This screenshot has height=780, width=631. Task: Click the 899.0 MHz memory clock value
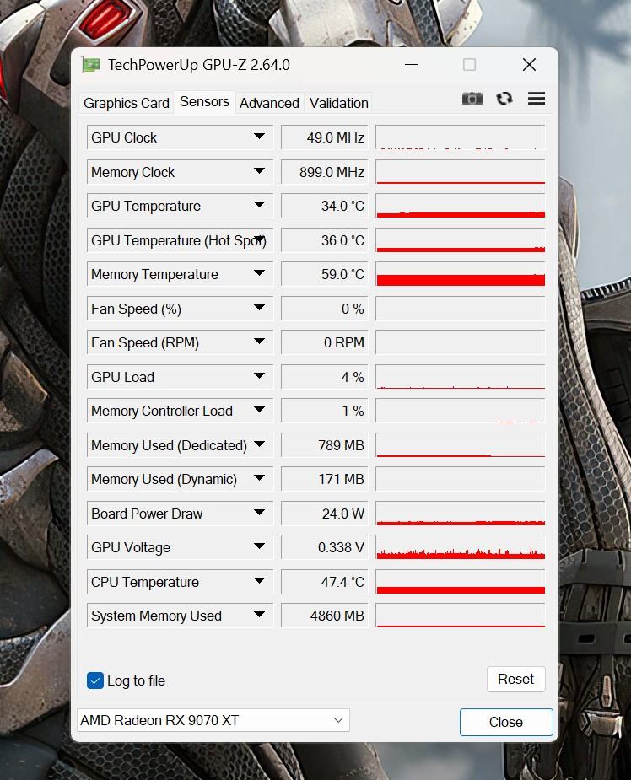(x=325, y=172)
